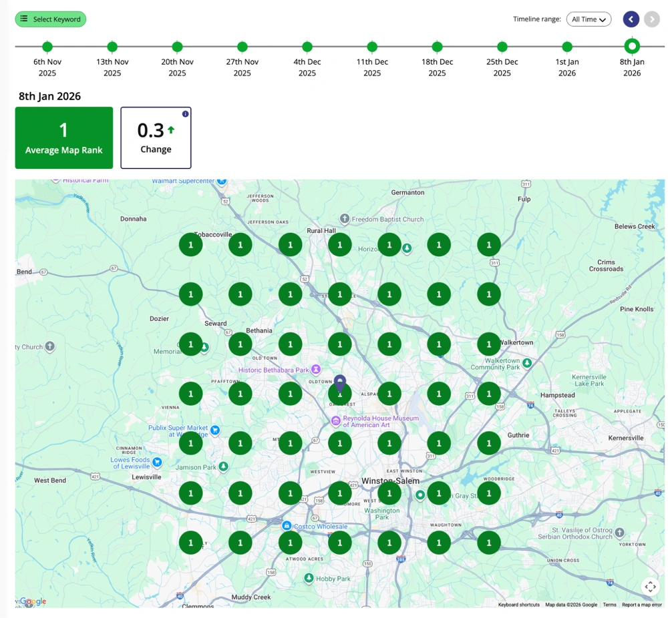
Task: Toggle map fullscreen view icon
Action: (x=650, y=587)
